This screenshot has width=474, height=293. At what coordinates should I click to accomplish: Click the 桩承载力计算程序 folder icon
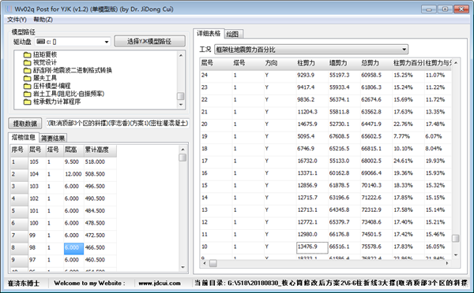coord(28,102)
